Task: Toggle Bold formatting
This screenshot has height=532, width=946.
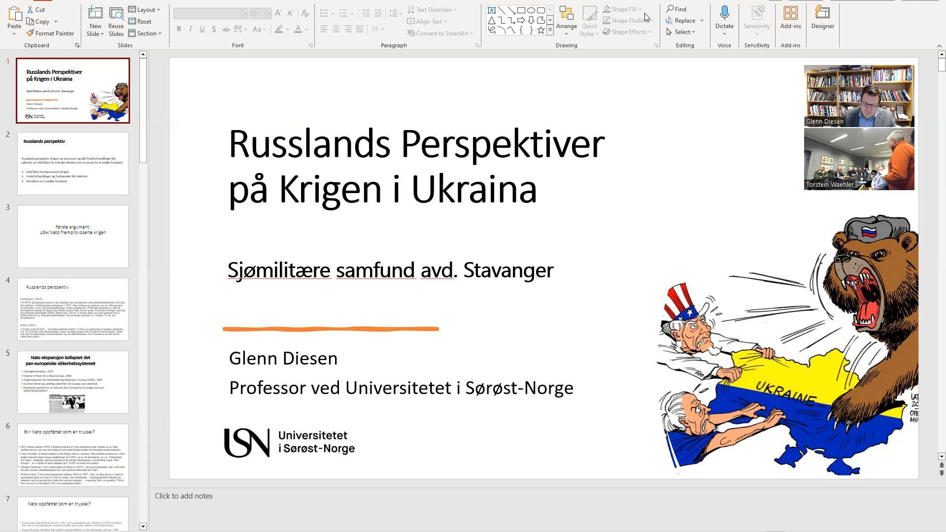Action: coord(179,29)
